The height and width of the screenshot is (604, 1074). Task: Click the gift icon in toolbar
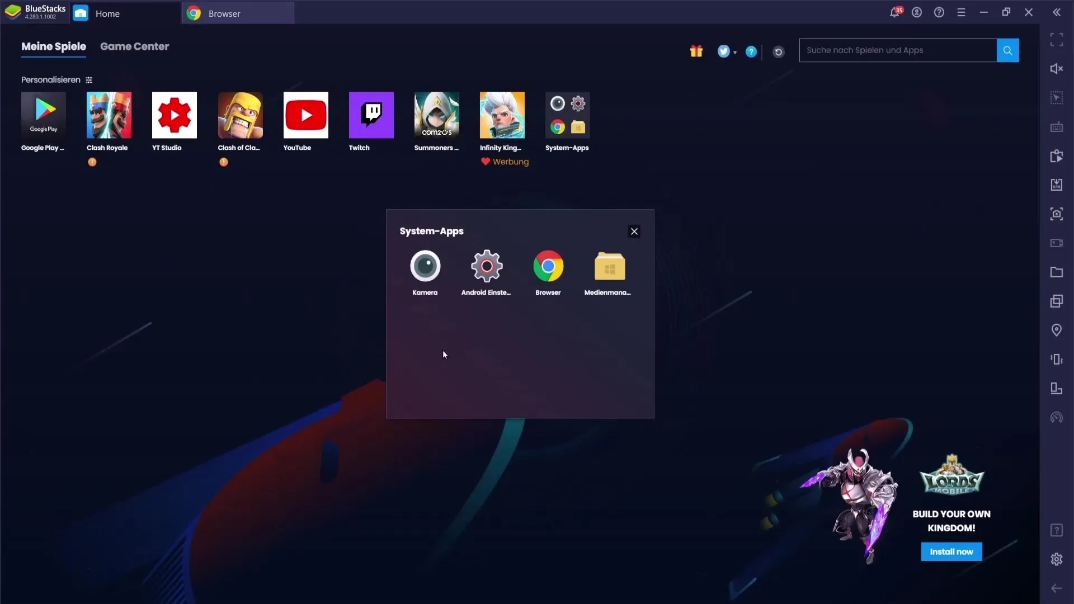[696, 51]
